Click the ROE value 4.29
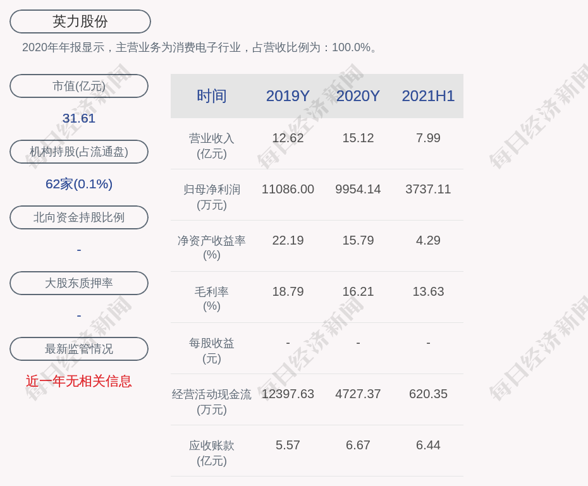This screenshot has width=588, height=486. 428,240
